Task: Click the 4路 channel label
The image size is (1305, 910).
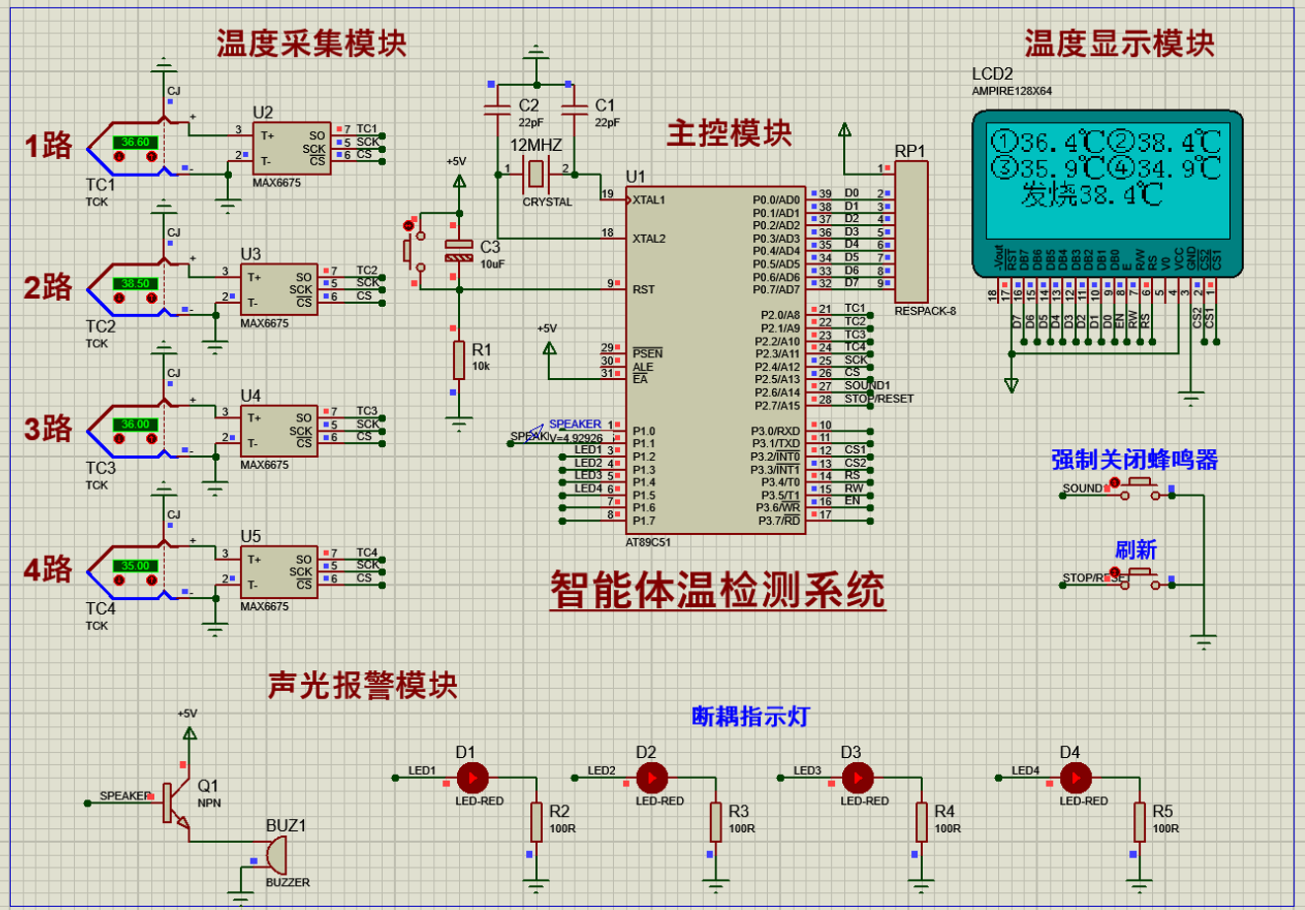Action: pos(48,569)
